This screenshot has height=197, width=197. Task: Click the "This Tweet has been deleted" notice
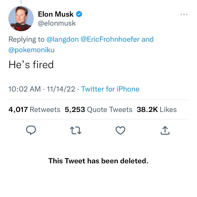click(x=98, y=161)
